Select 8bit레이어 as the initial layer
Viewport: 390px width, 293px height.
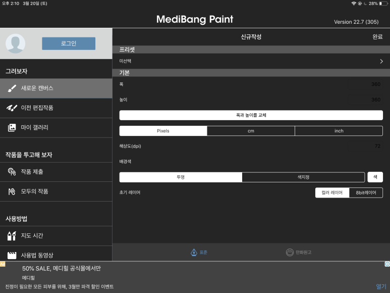pos(366,192)
